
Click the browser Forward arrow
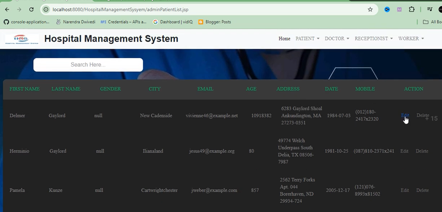tap(19, 9)
